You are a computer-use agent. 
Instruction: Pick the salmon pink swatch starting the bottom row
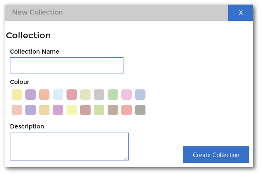(17, 110)
